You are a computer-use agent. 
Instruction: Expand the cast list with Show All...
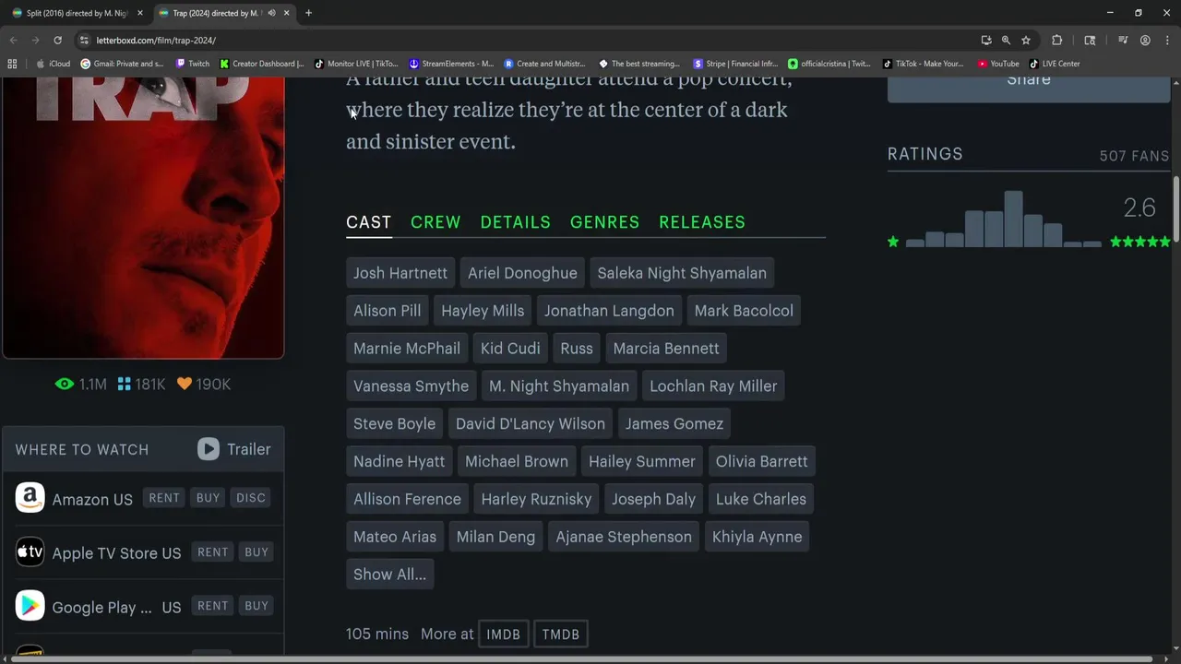tap(389, 575)
